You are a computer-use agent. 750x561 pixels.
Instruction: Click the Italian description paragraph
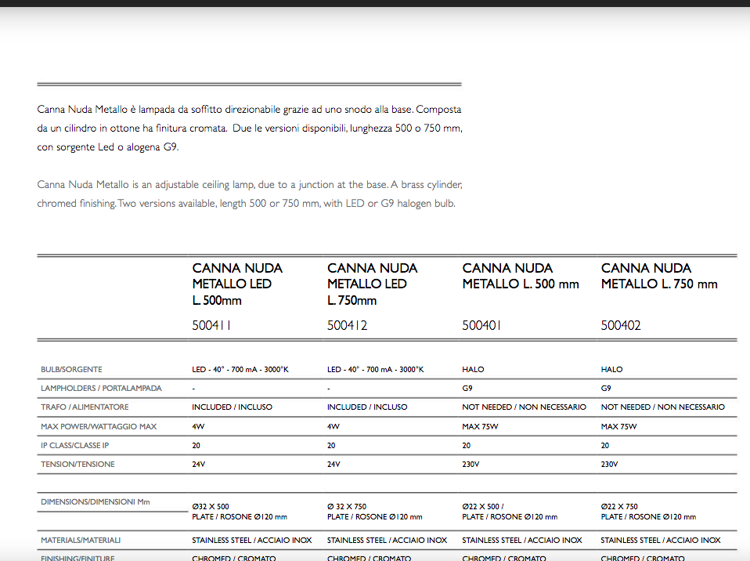[x=254, y=128]
